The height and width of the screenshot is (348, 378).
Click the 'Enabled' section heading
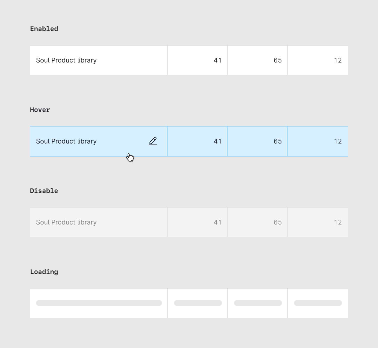click(44, 29)
